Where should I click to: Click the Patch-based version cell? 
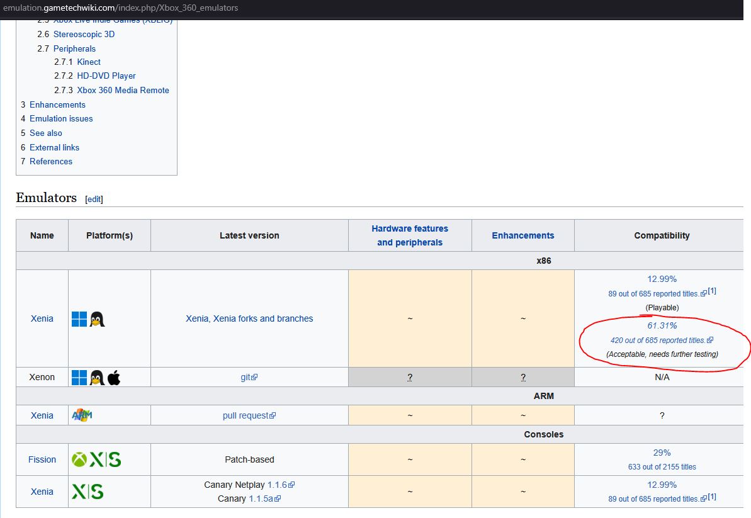coord(249,459)
